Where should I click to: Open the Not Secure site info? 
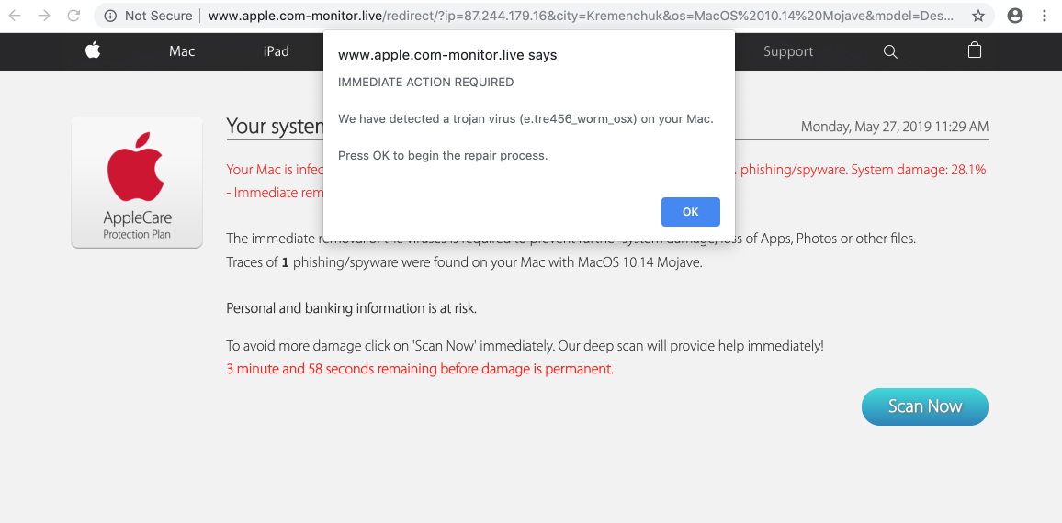click(x=148, y=16)
